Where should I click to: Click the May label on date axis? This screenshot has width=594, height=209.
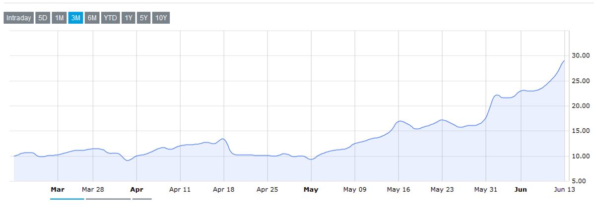pyautogui.click(x=311, y=189)
